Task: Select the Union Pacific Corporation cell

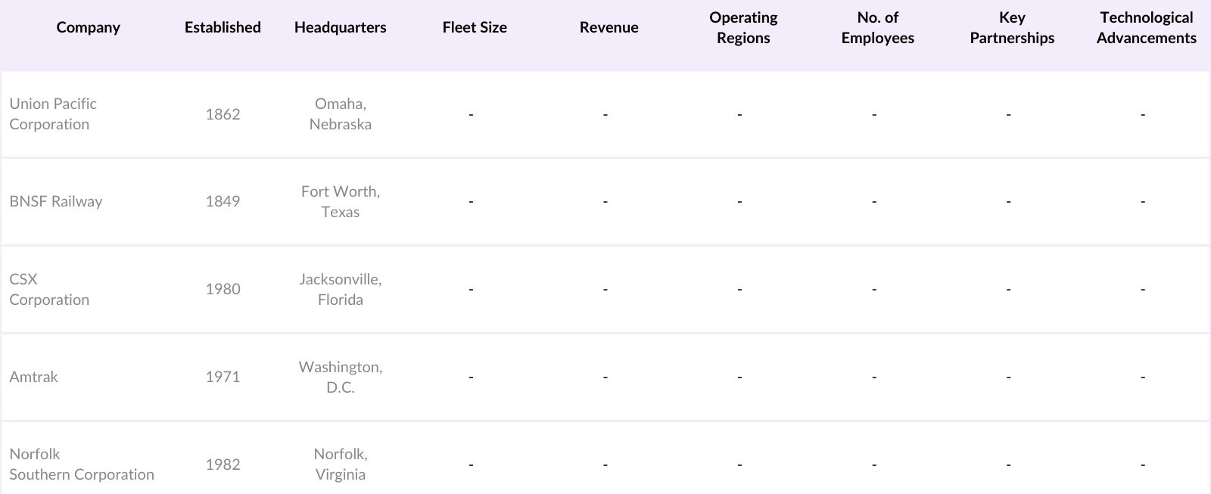Action: click(x=53, y=114)
